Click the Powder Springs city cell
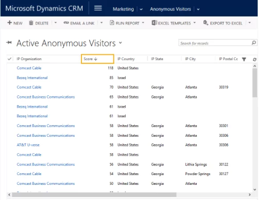 (x=198, y=174)
